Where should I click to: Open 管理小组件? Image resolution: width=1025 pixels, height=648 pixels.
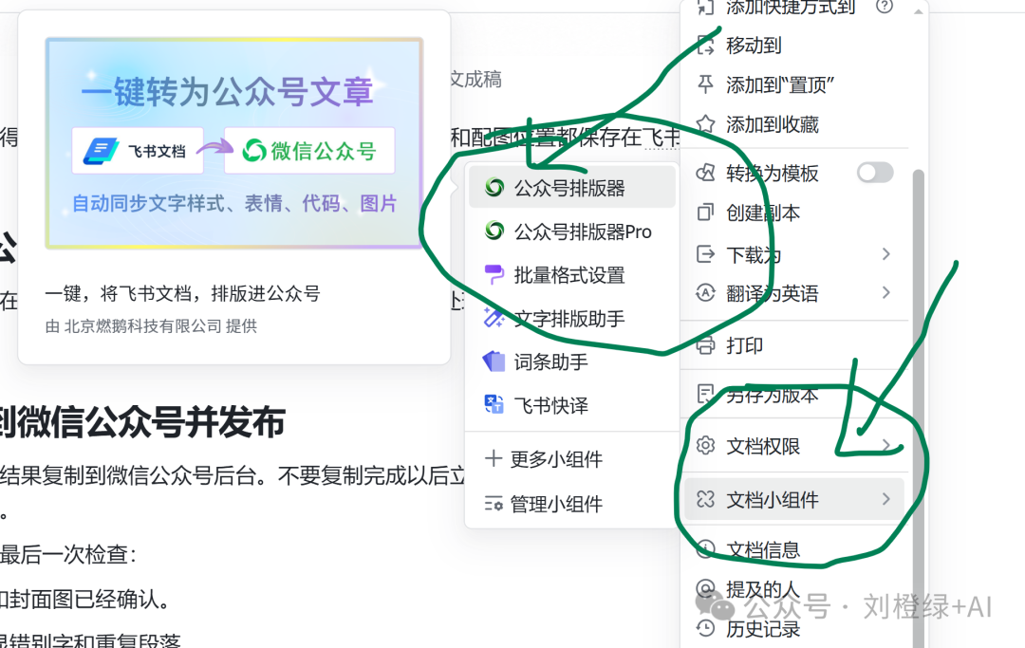pyautogui.click(x=572, y=504)
